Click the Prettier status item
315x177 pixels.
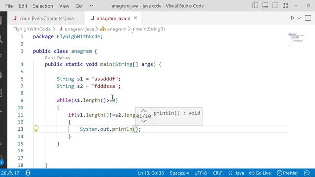[287, 173]
